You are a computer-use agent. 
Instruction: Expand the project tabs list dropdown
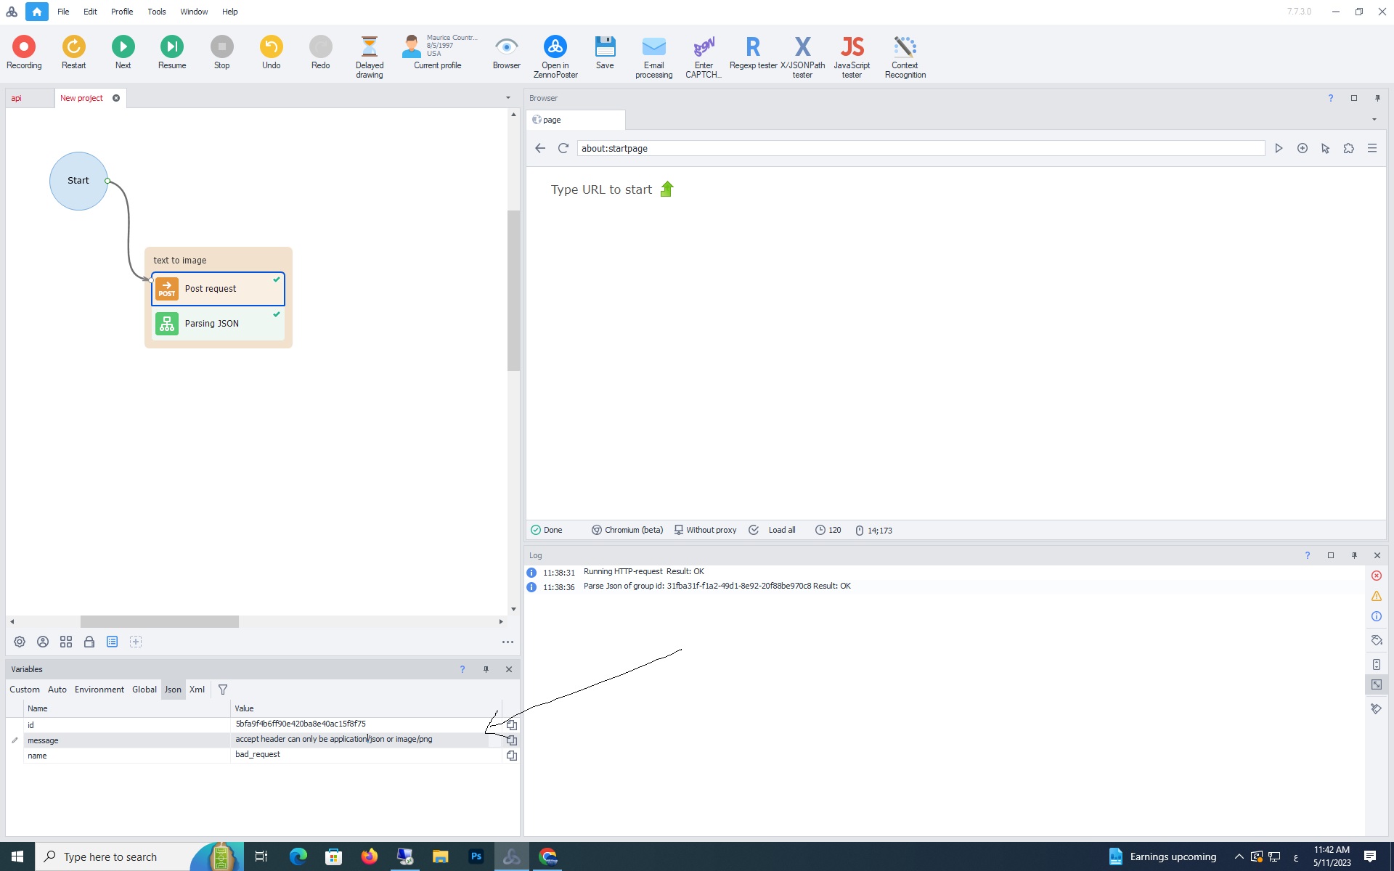[508, 98]
